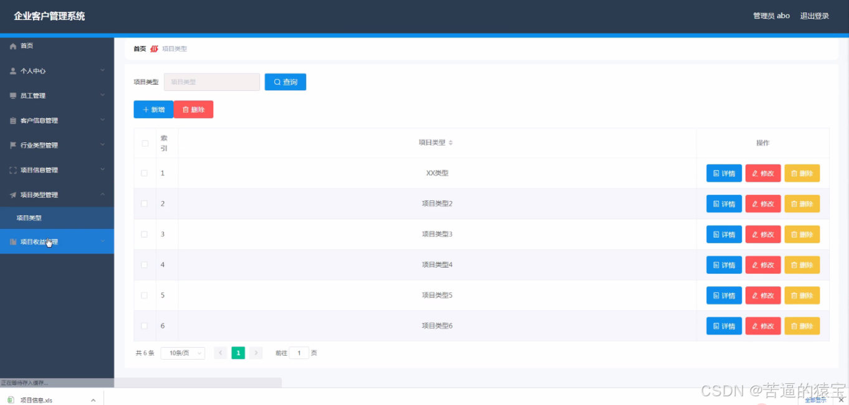The image size is (849, 405).
Task: Click the flag icon for 行业类型管理
Action: point(13,145)
